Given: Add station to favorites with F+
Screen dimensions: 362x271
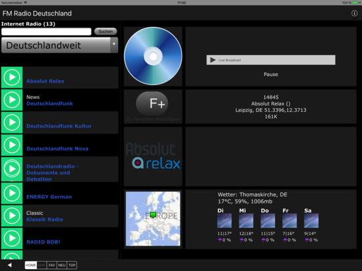Looking at the screenshot, I should (x=152, y=103).
